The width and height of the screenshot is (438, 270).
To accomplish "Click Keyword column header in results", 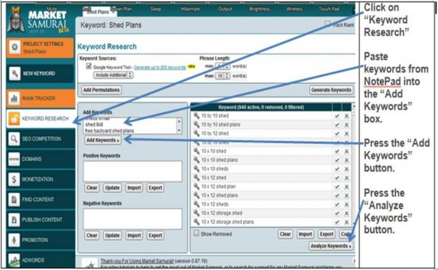I will (x=261, y=107).
